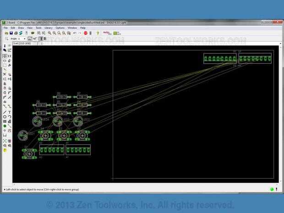The height and width of the screenshot is (213, 284).
Task: Open the Help menu
Action: 82,27
